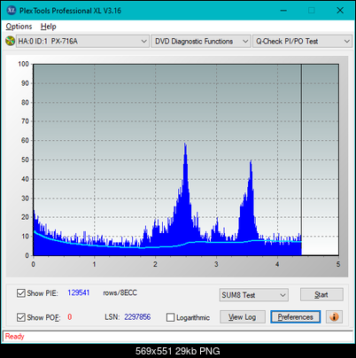Close the PlexTools window
This screenshot has height=358, width=356.
pos(340,11)
